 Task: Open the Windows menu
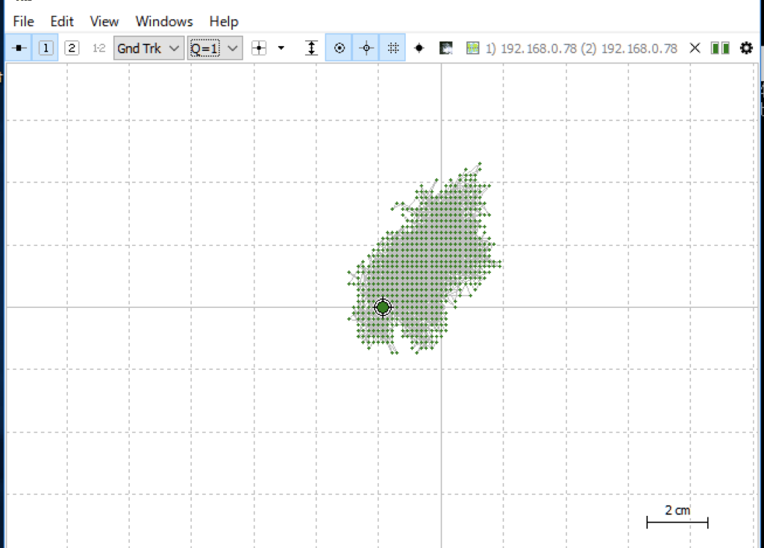tap(164, 22)
